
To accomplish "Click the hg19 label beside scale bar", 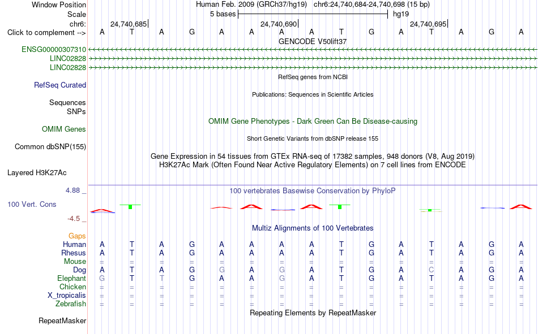I will click(x=401, y=14).
